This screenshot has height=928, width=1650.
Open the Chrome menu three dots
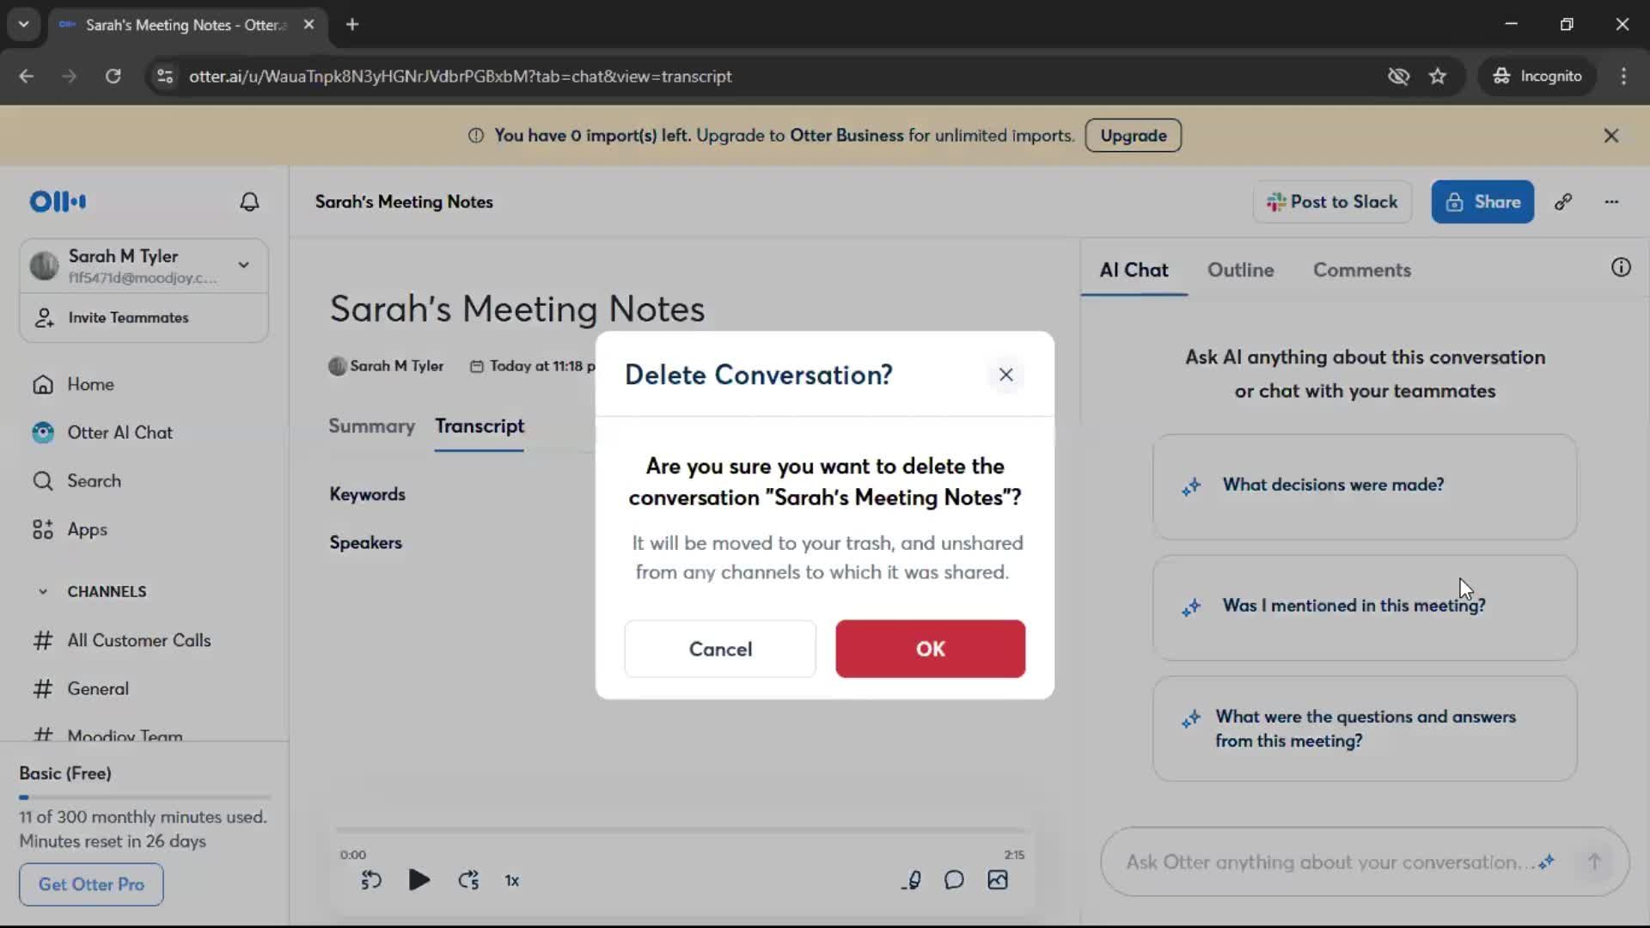[x=1623, y=76]
